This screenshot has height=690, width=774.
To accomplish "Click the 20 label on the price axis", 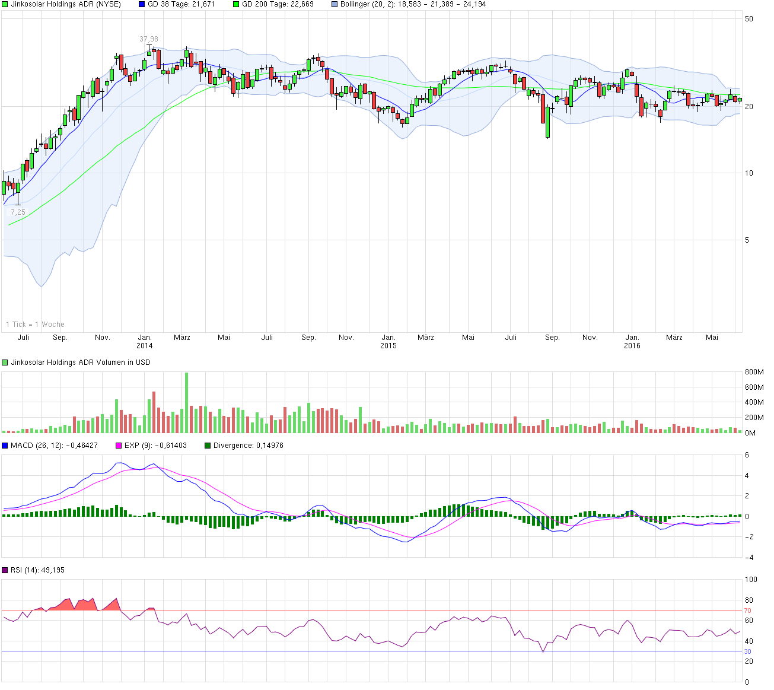I will click(749, 107).
